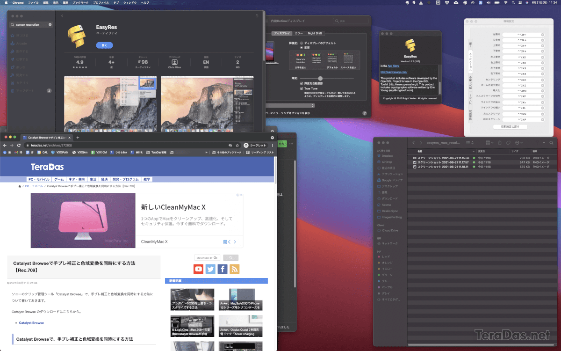
Task: Open the YouTube social icon
Action: pos(199,269)
